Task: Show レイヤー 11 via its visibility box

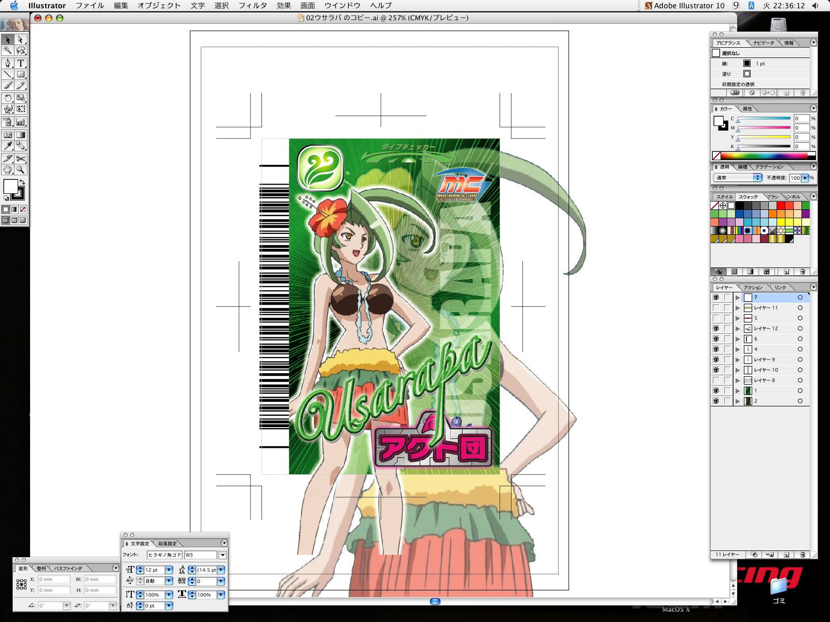Action: coord(716,308)
